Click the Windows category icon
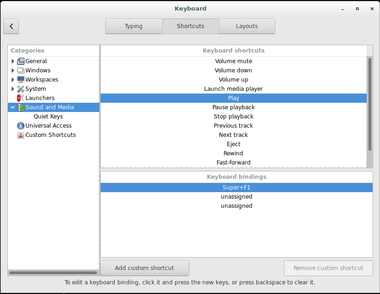Screen dimensions: 380x294 21,71
